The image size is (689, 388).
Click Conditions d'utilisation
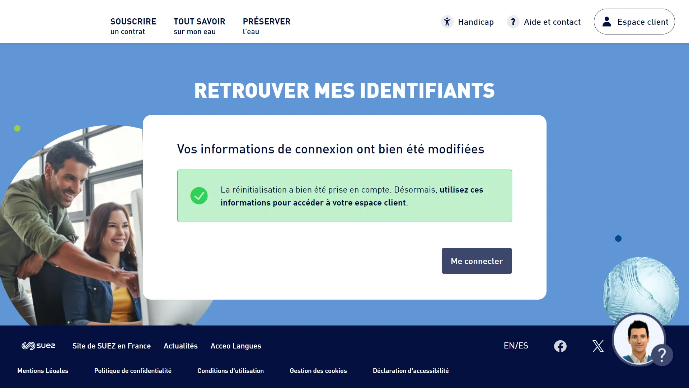pos(231,370)
